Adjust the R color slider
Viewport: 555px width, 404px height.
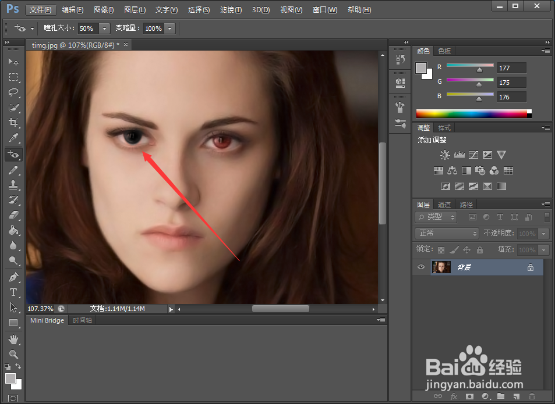click(x=479, y=70)
